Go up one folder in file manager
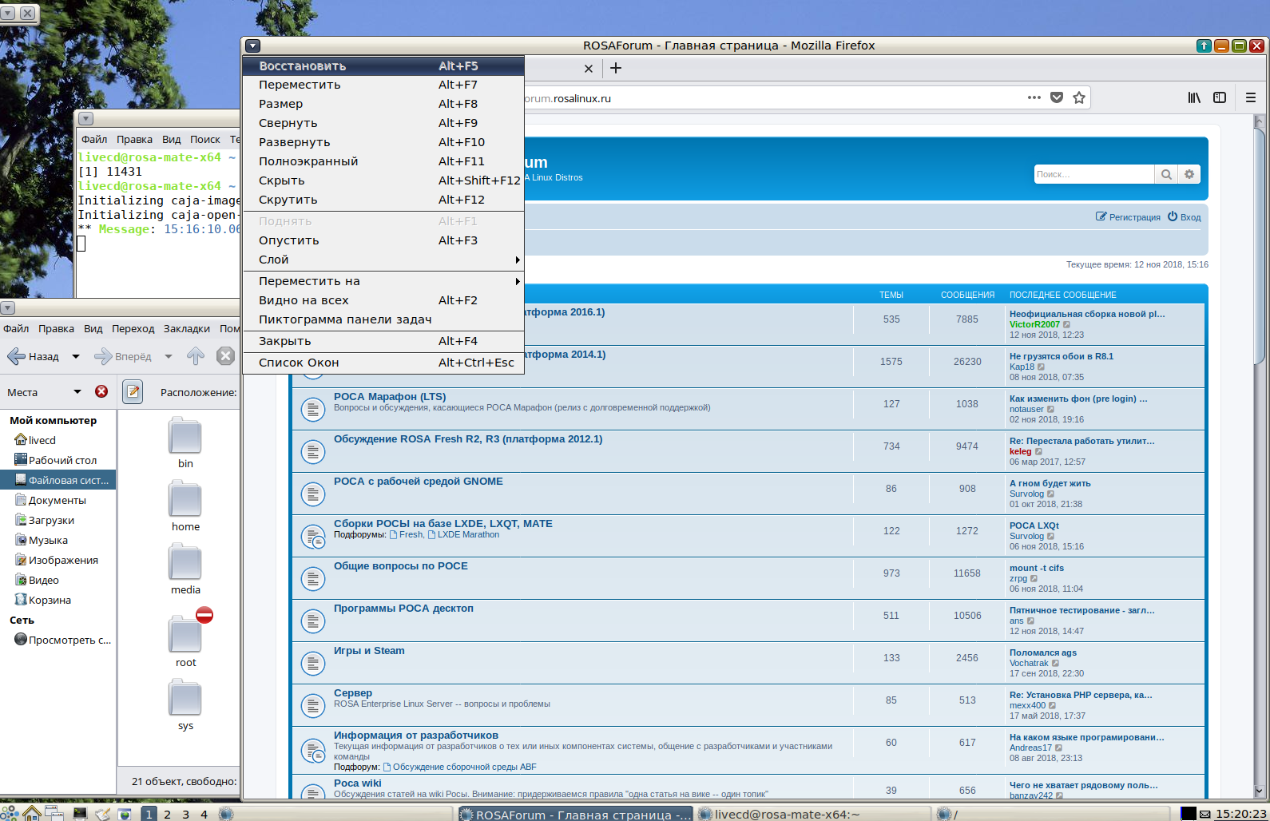Screen dimensions: 1270x821 (x=196, y=356)
